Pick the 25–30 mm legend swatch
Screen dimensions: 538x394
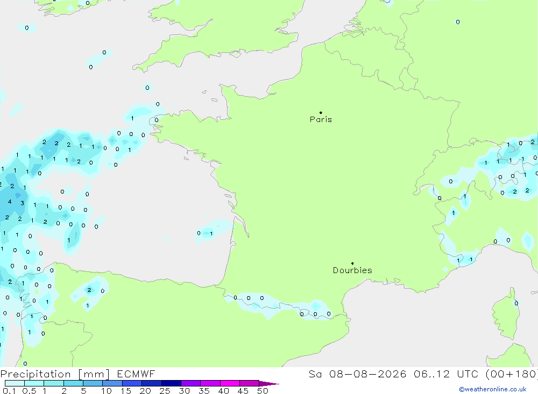pos(171,383)
